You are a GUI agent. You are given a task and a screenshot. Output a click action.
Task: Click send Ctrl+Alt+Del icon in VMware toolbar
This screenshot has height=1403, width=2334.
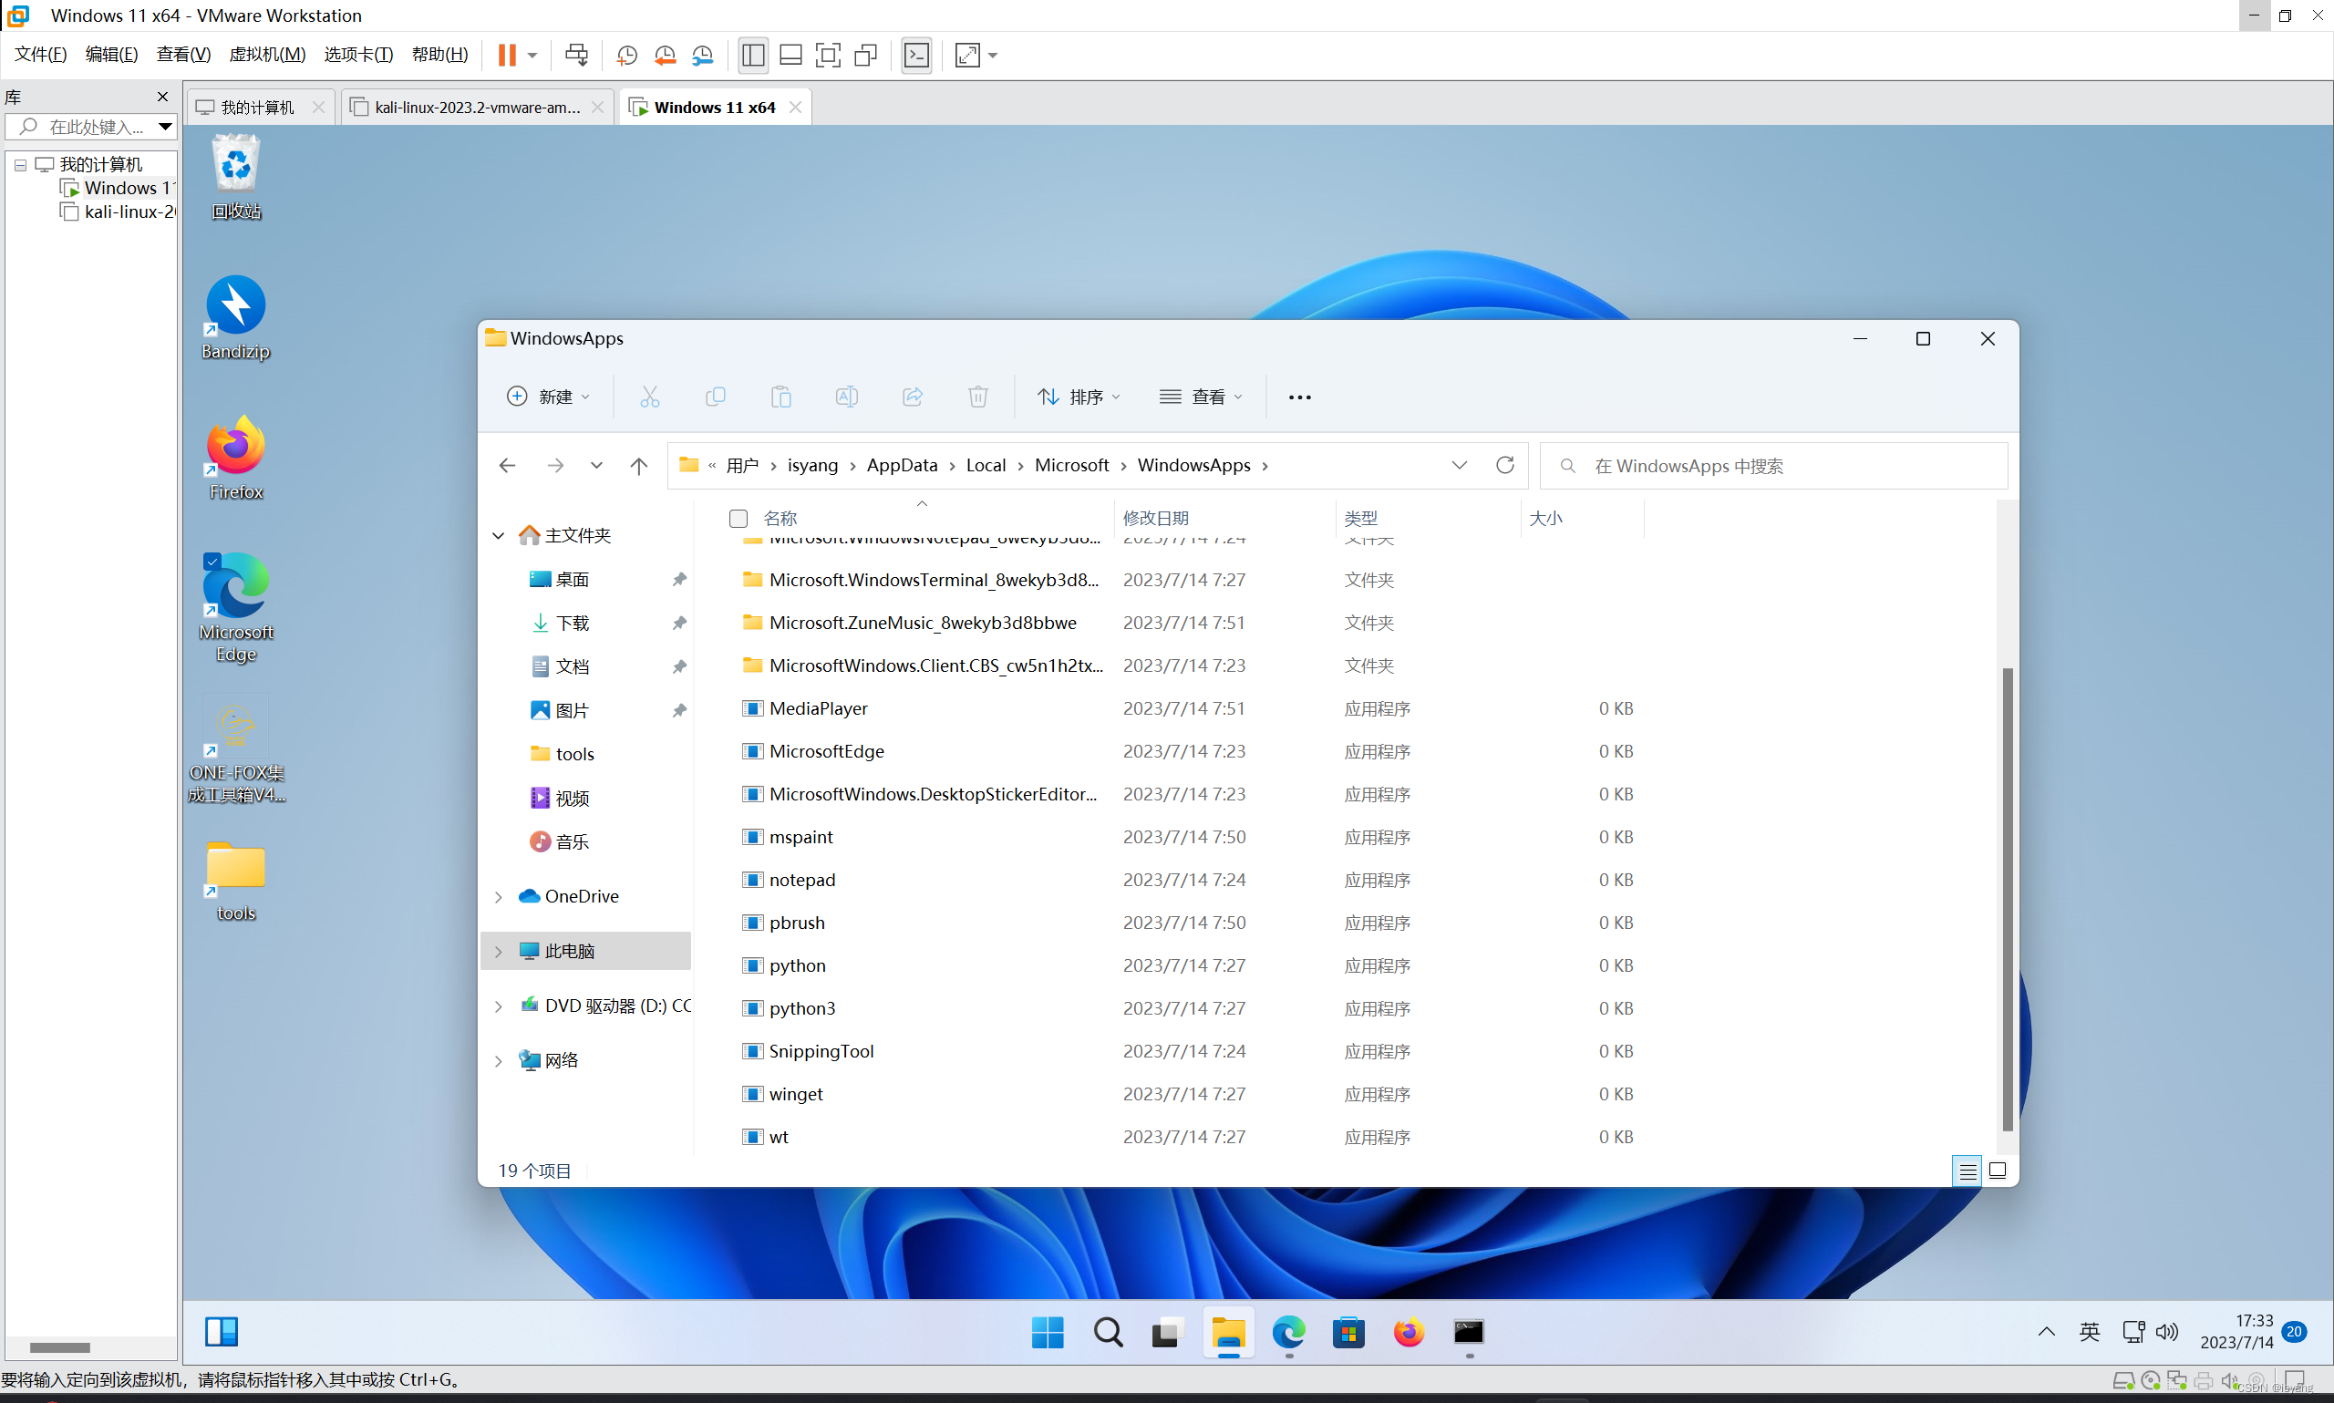(575, 55)
